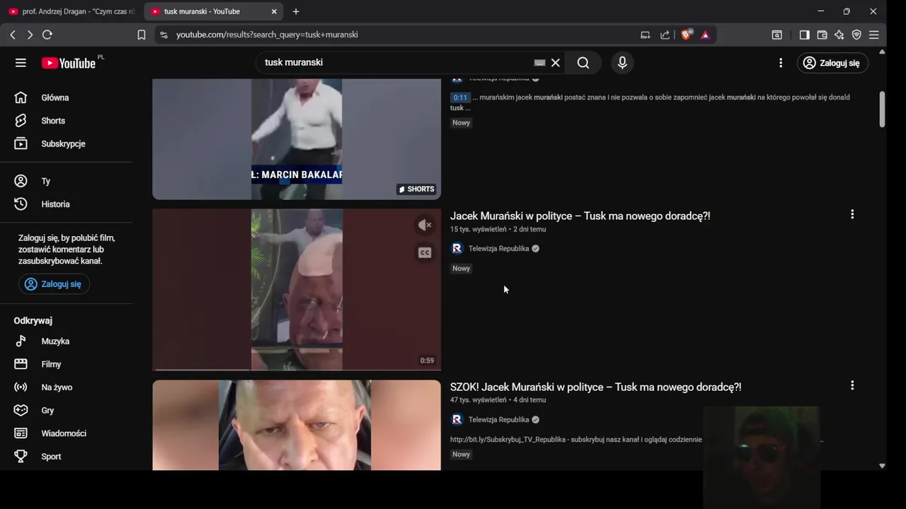Play the SZOK video thumbnail
Image resolution: width=906 pixels, height=509 pixels.
[297, 425]
